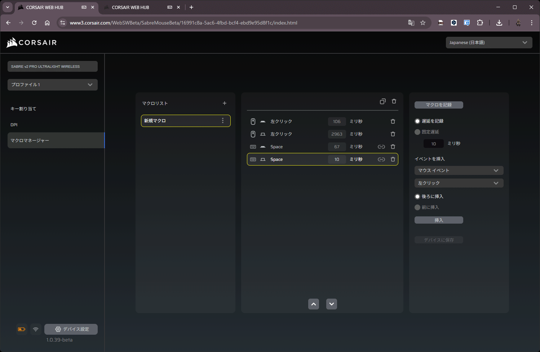This screenshot has height=352, width=540.
Task: Open the プロファイル1 profile dropdown
Action: 53,85
